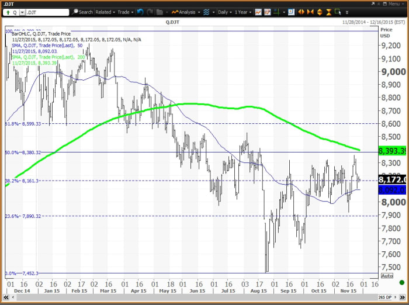Screen dimensions: 409x305
Task: Click the zoom rectangle selection icon
Action: pos(338,12)
